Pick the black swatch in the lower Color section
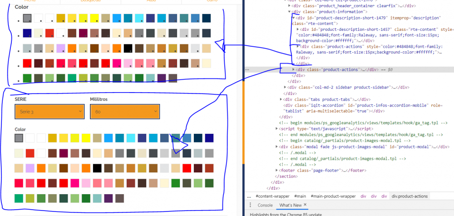This screenshot has width=454, height=216. 97,168
